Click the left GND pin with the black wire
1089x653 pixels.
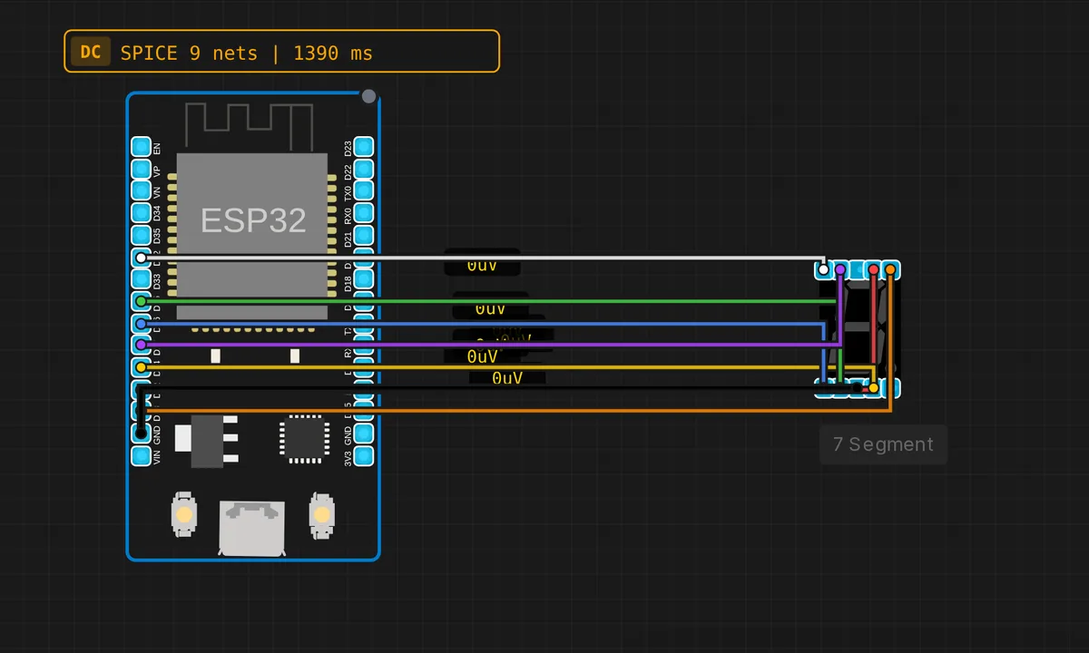141,434
